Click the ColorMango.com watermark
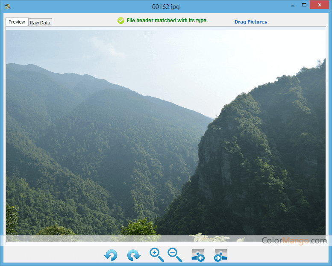The image size is (332, 266). pyautogui.click(x=294, y=241)
